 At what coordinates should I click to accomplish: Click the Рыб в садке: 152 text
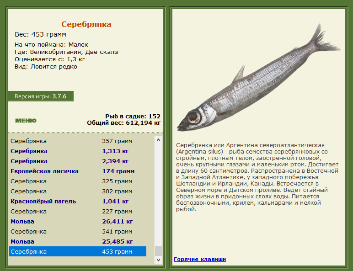[133, 117]
